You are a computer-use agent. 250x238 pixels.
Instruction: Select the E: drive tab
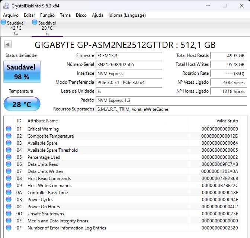(x=47, y=28)
